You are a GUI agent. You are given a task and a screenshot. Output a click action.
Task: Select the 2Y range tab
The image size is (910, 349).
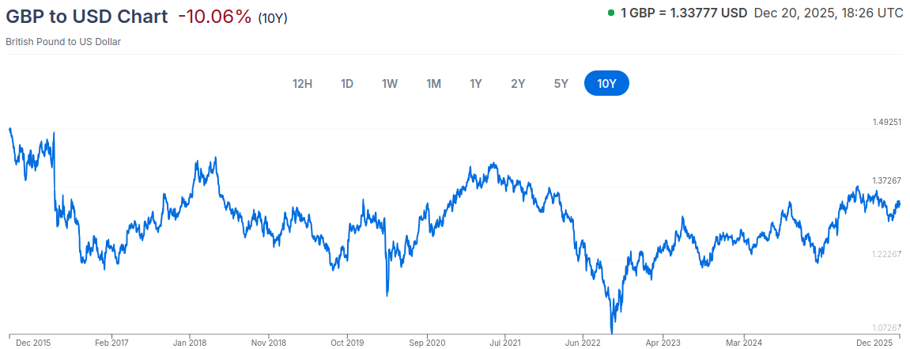(518, 83)
